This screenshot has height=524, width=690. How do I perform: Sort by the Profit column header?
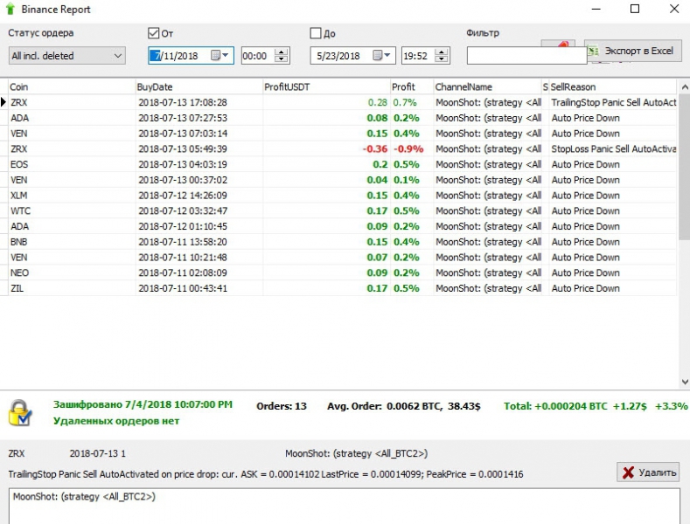pos(411,87)
